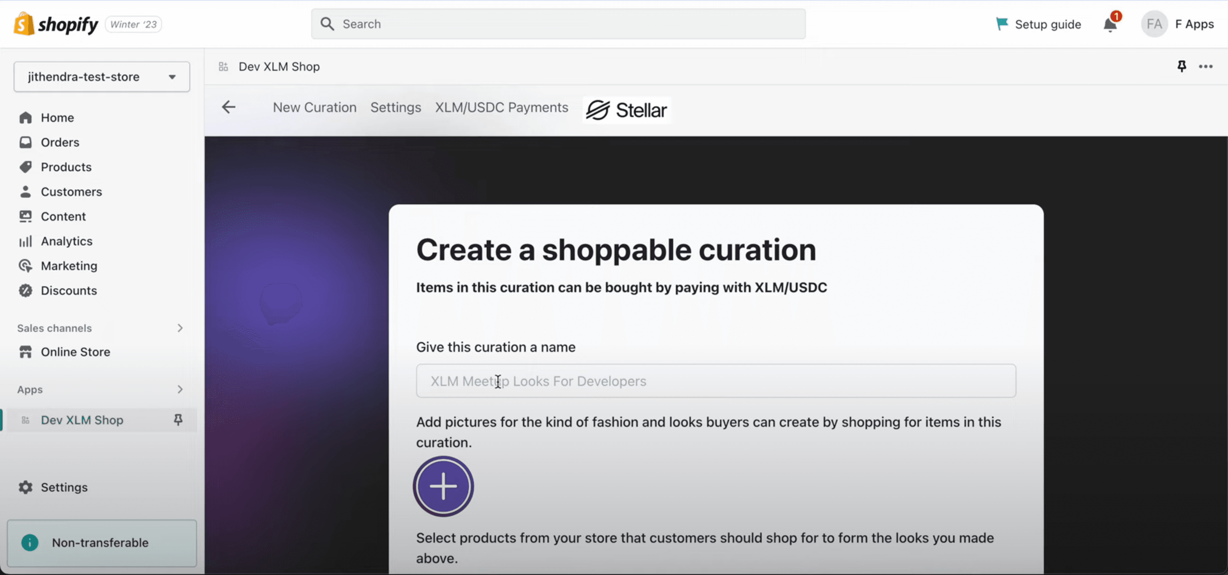Viewport: 1228px width, 575px height.
Task: Go to Orders in the sidebar
Action: click(60, 142)
